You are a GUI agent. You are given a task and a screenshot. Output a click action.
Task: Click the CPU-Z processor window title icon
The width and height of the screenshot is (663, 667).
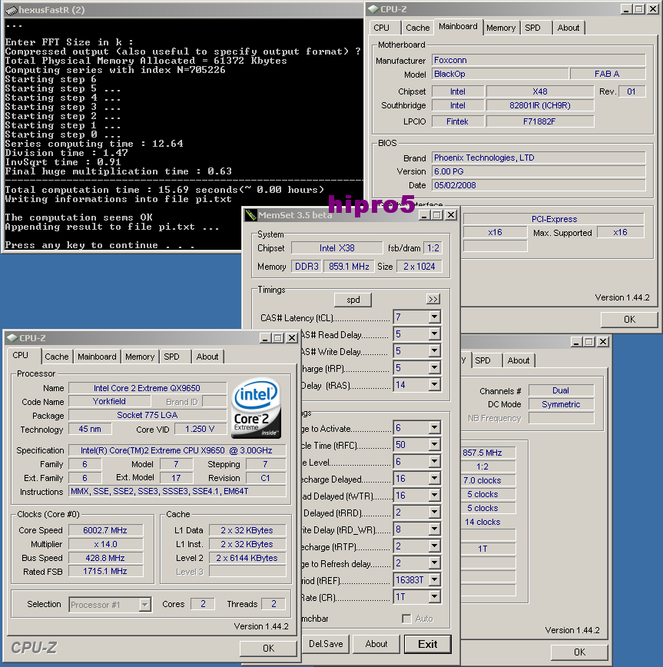[x=12, y=338]
